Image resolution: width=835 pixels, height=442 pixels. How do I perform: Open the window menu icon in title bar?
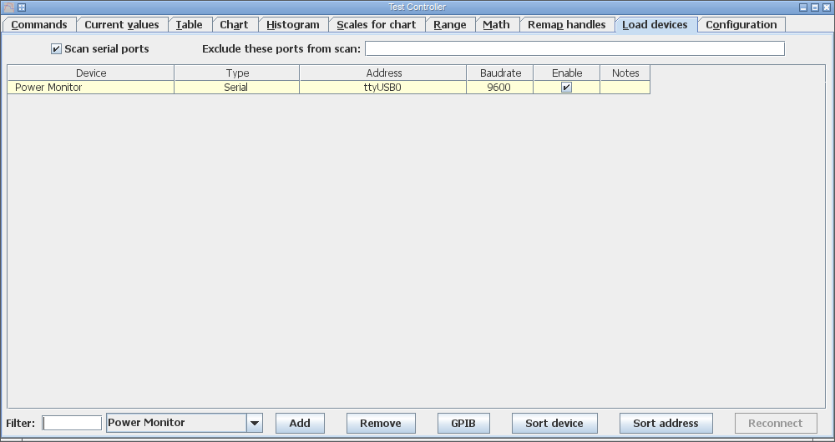coord(8,8)
